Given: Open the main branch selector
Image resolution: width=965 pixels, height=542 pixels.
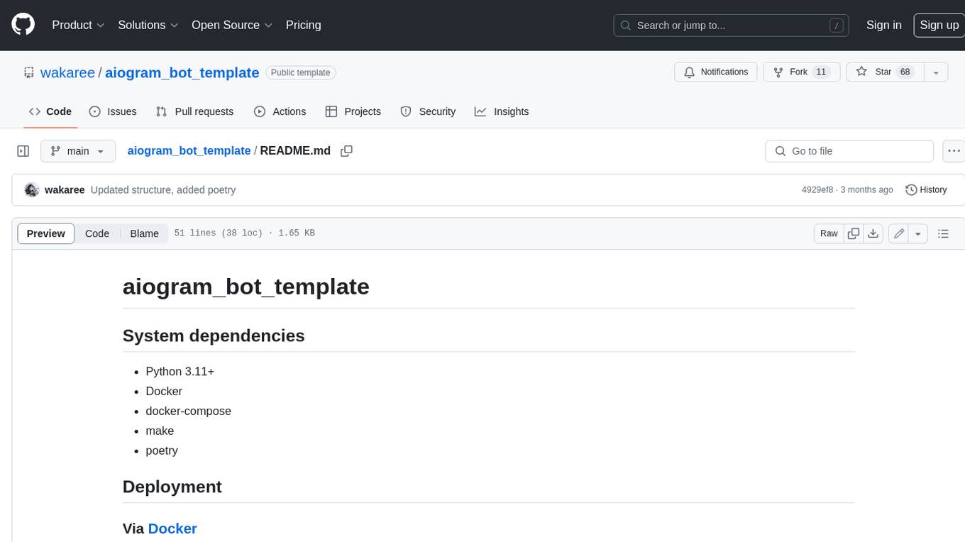Looking at the screenshot, I should [78, 151].
